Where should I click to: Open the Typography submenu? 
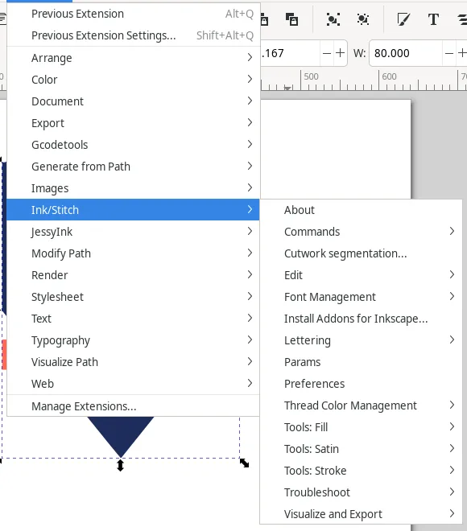click(x=133, y=340)
